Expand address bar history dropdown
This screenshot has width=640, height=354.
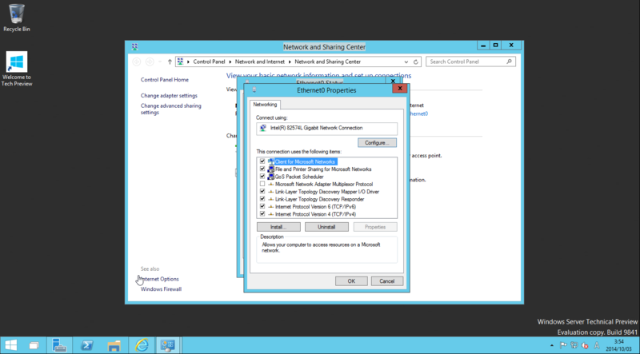point(406,62)
